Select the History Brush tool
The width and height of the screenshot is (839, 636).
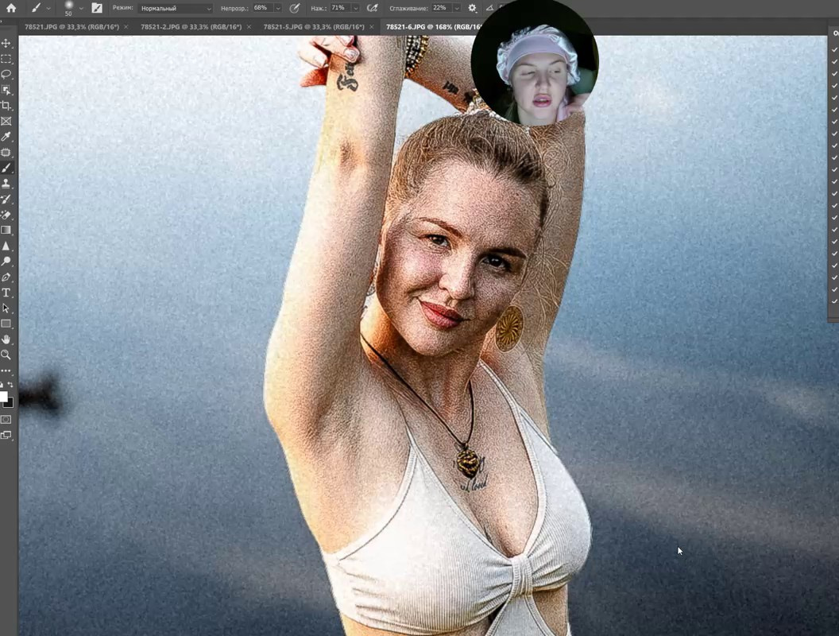click(x=6, y=200)
